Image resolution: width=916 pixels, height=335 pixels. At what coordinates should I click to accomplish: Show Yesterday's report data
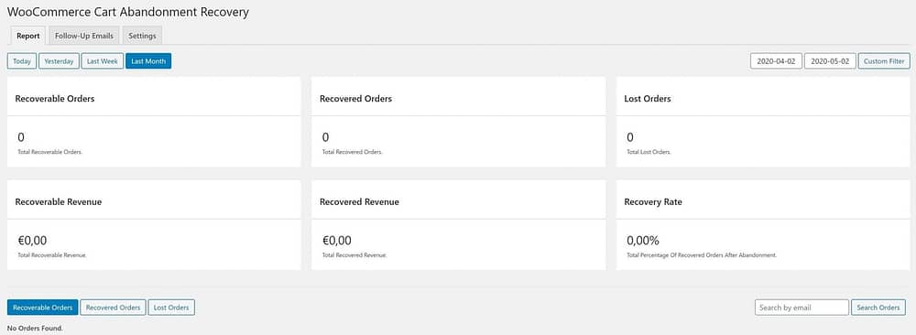point(59,61)
